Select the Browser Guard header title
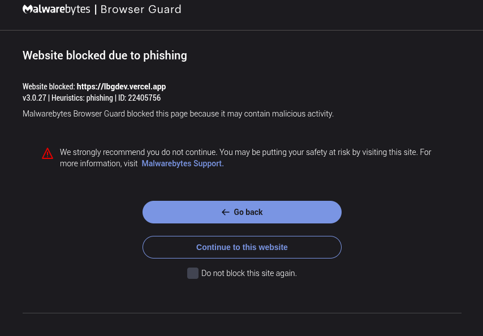483x336 pixels. pyautogui.click(x=141, y=9)
